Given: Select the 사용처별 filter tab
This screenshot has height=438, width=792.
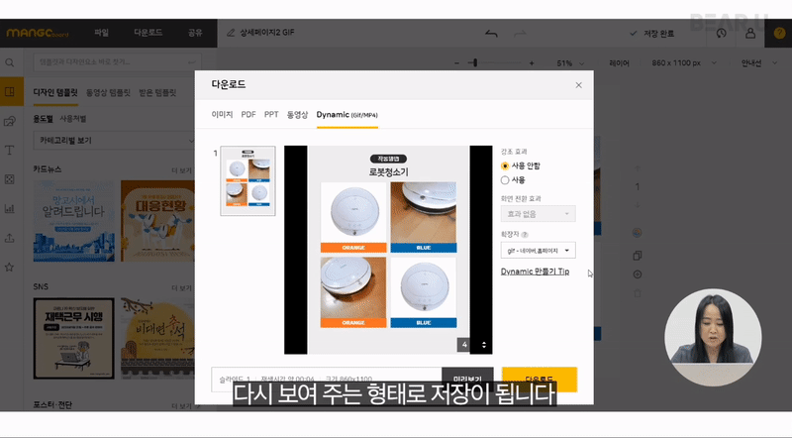Looking at the screenshot, I should click(72, 119).
